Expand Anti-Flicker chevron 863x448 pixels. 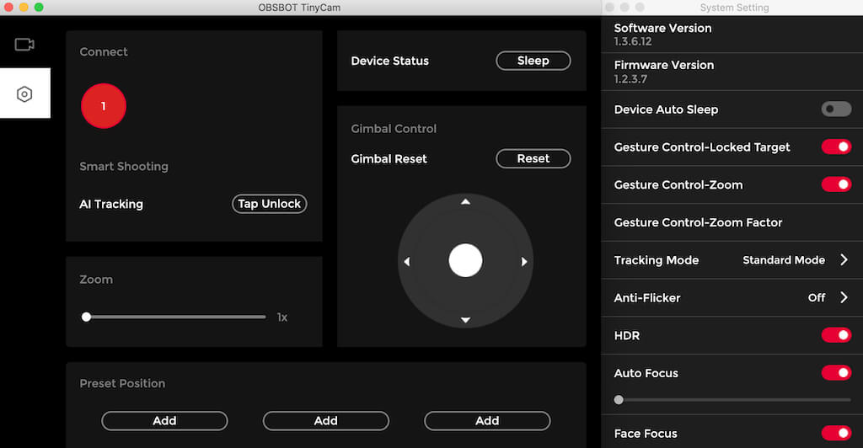coord(844,297)
